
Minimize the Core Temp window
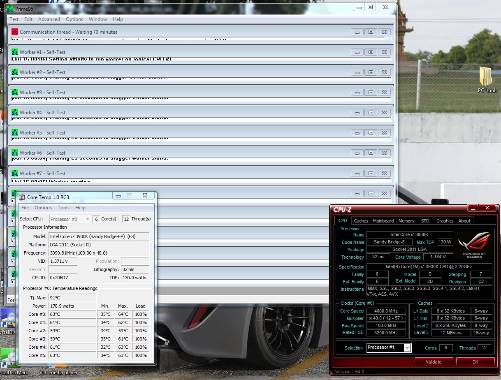[x=118, y=196]
